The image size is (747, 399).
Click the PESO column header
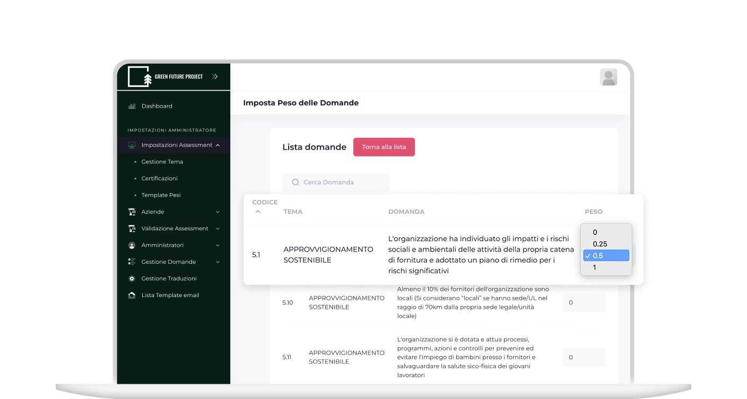594,212
